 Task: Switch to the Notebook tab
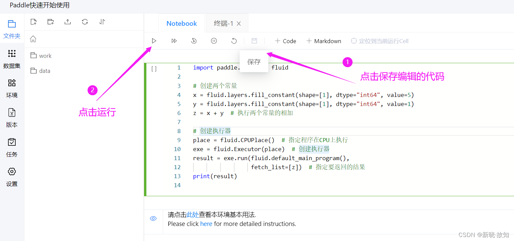pyautogui.click(x=182, y=23)
